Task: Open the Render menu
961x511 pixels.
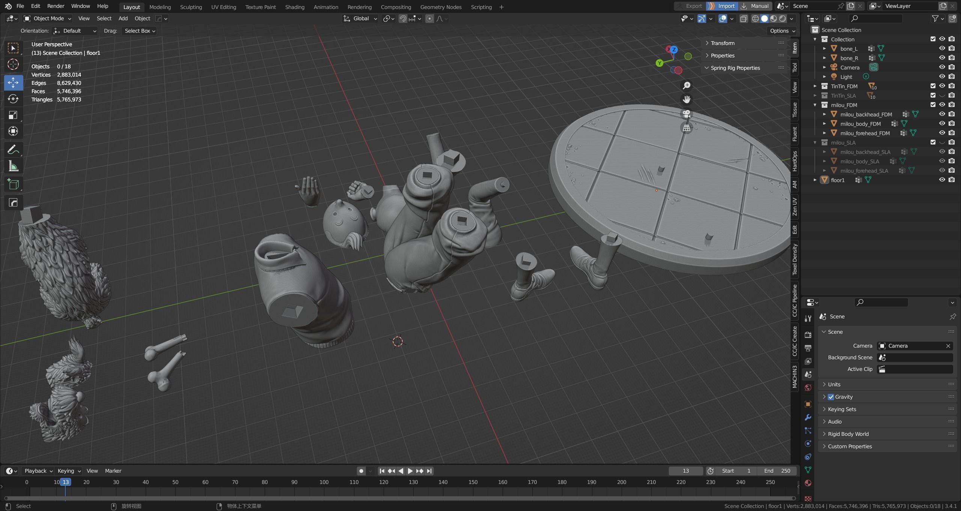Action: pyautogui.click(x=56, y=6)
